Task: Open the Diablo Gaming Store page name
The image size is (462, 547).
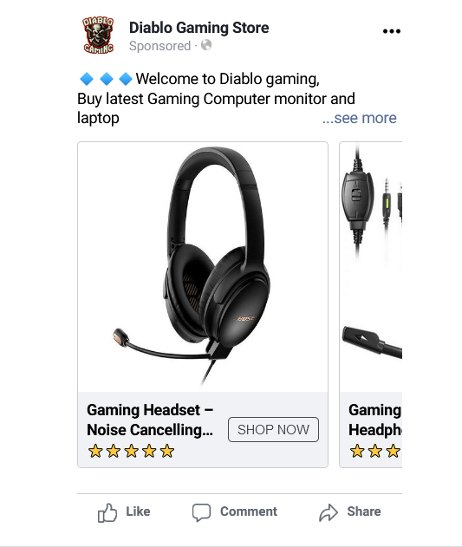Action: pyautogui.click(x=198, y=28)
